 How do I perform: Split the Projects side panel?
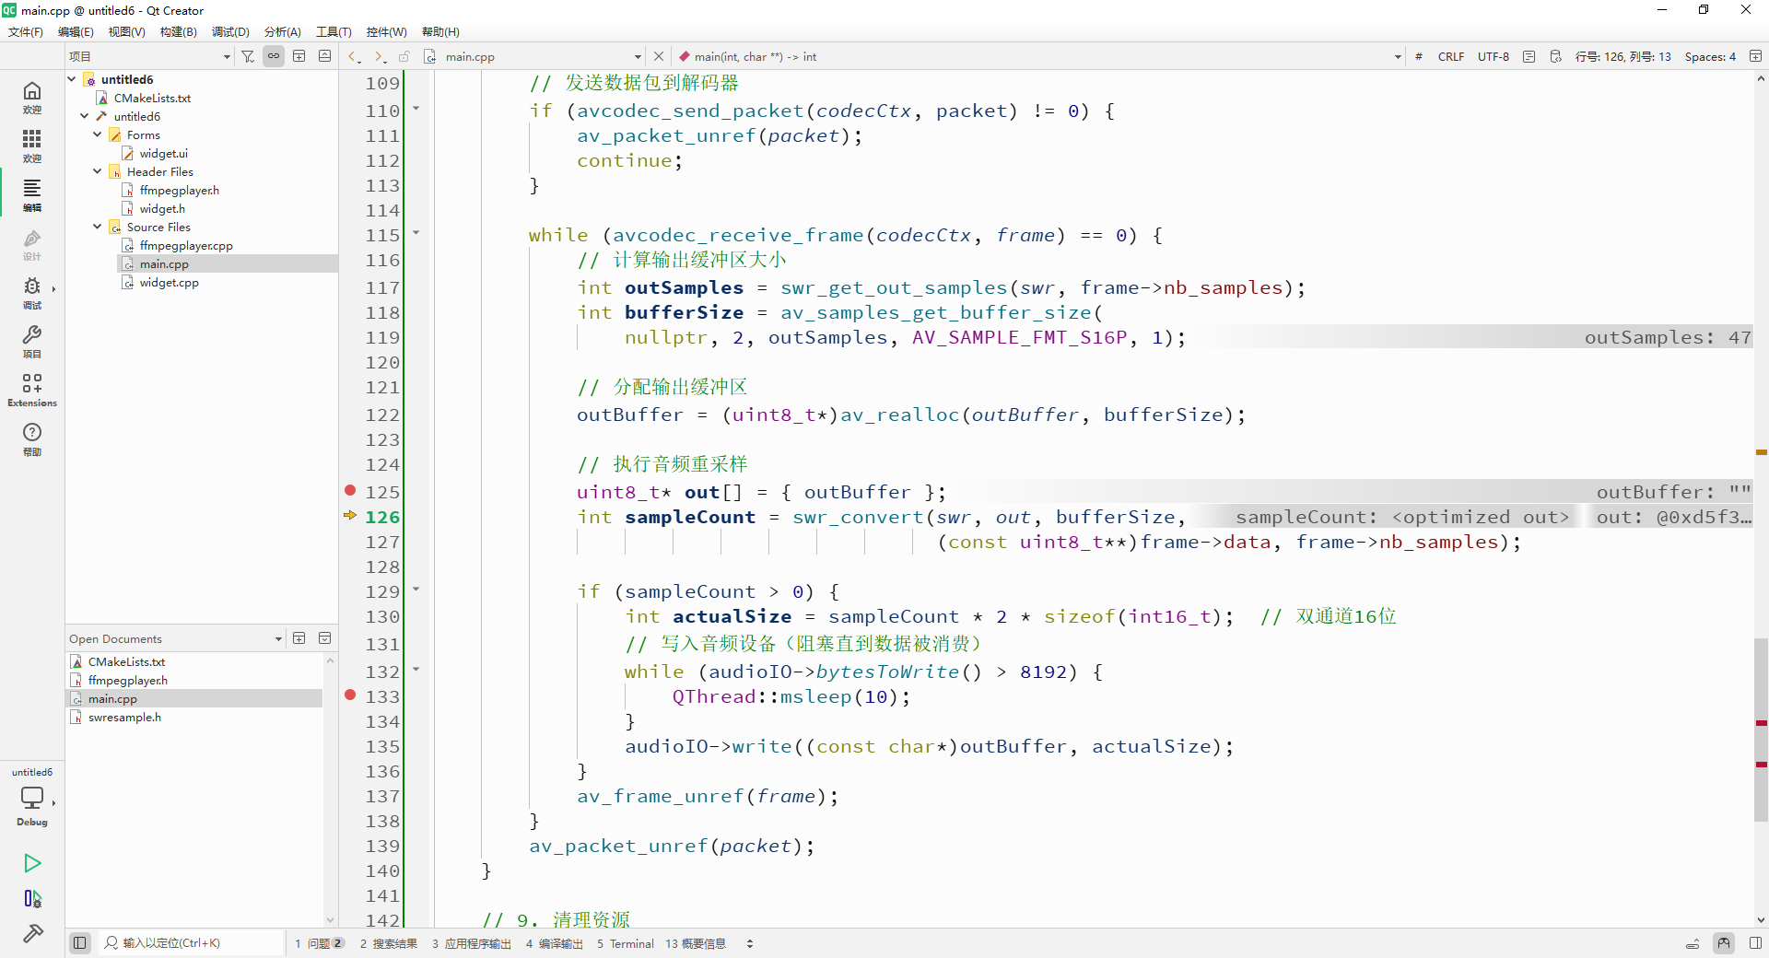[299, 56]
